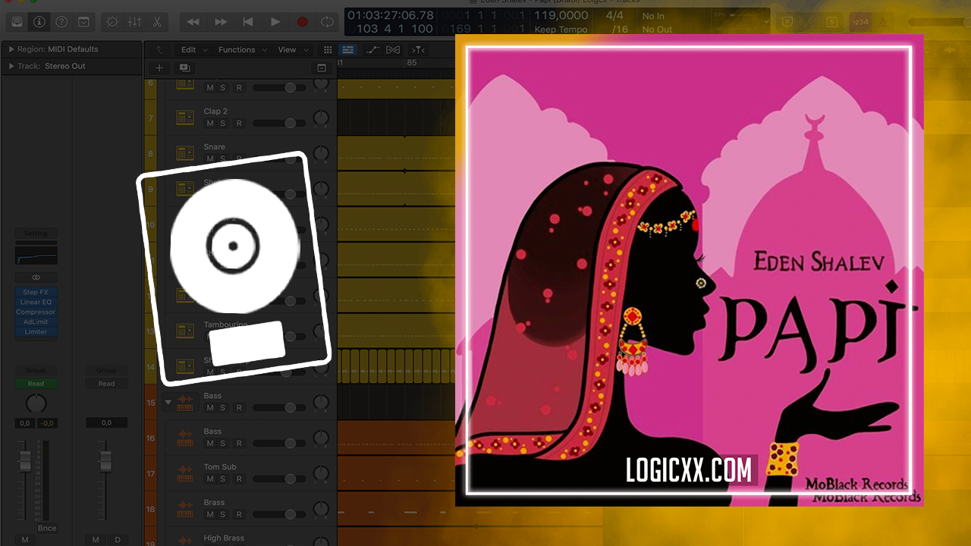Mute the Clap 2 track
971x546 pixels.
coord(210,124)
